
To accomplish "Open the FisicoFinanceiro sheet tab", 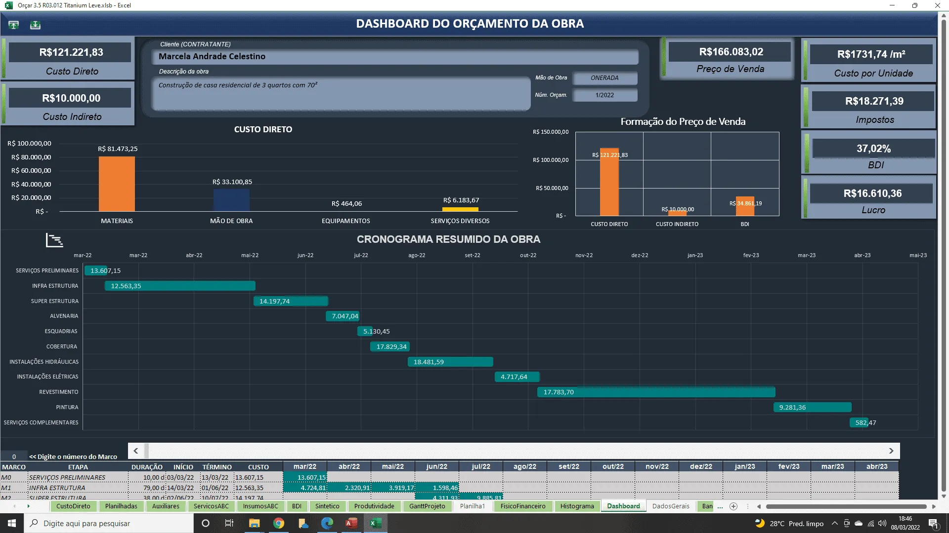I will point(523,506).
